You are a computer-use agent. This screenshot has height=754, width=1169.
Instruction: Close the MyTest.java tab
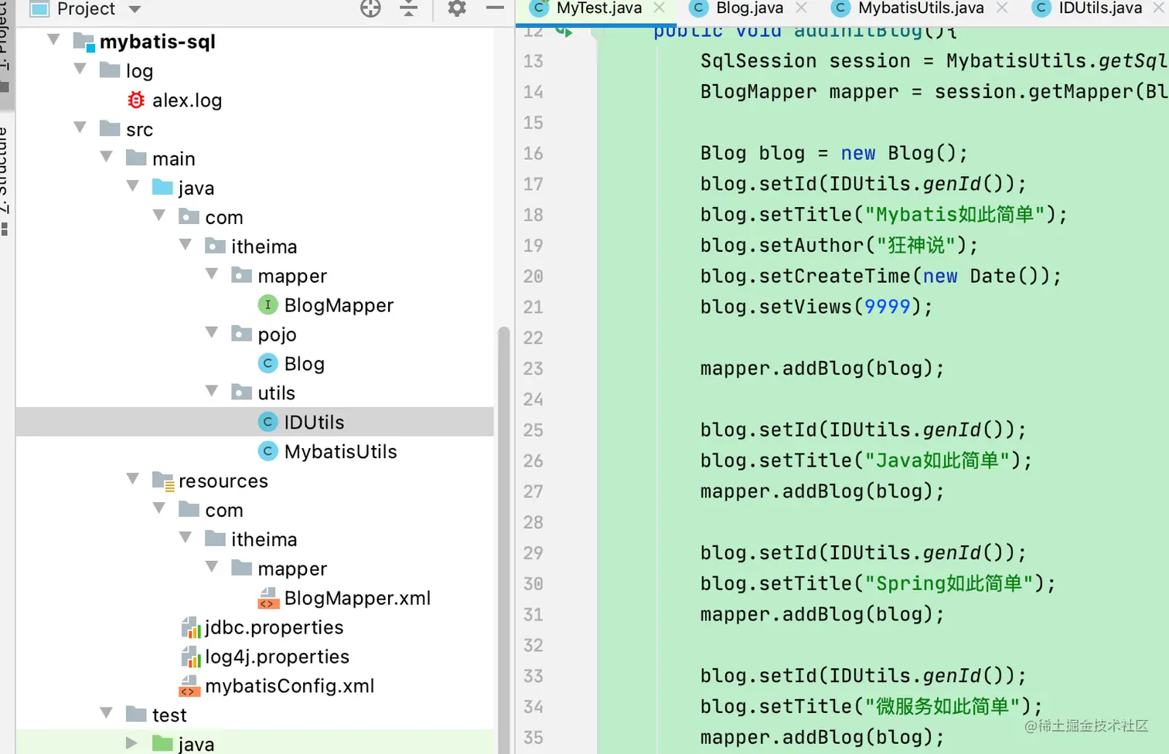(x=659, y=8)
